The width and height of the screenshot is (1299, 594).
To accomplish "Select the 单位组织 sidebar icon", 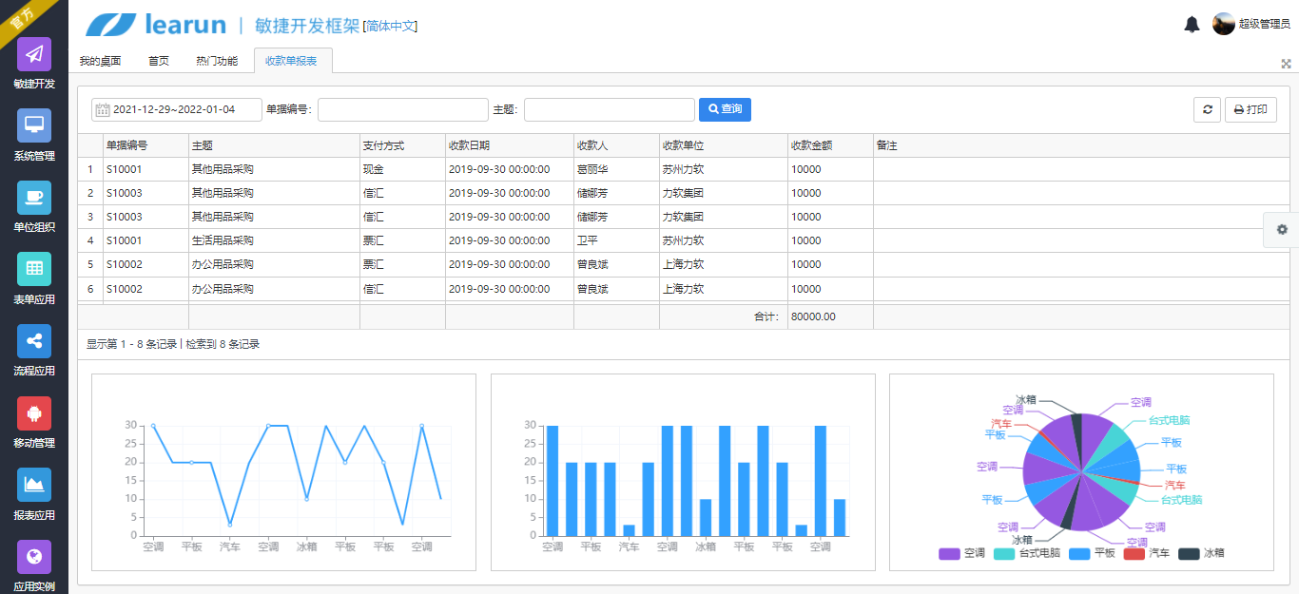I will click(33, 200).
